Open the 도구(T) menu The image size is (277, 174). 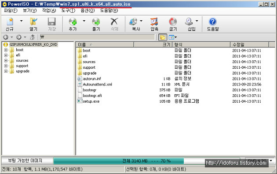[x=68, y=11]
